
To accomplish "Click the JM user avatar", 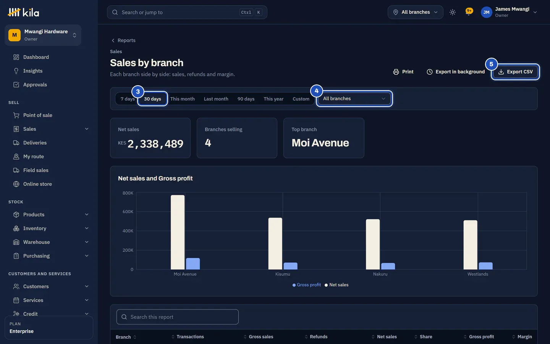I will [x=486, y=12].
